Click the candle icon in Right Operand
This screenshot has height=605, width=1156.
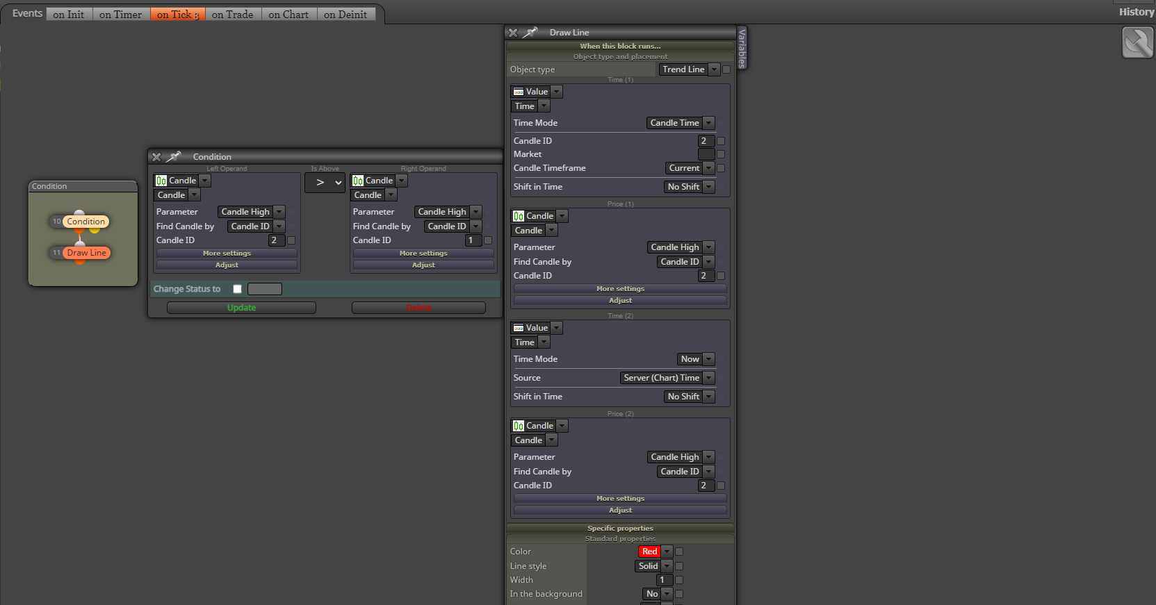point(358,181)
